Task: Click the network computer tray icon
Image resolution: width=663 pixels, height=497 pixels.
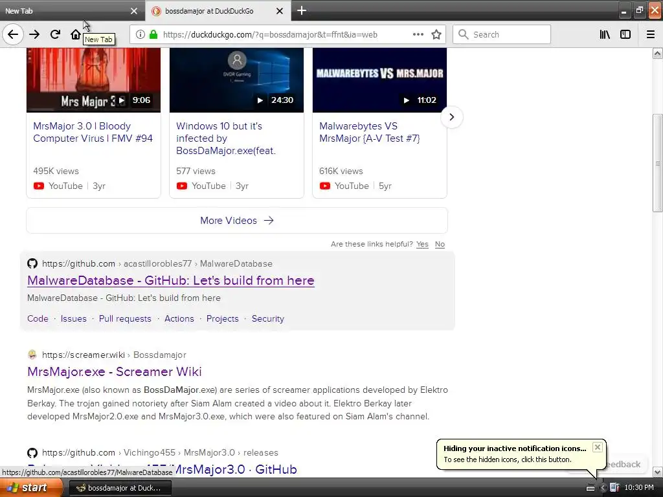Action: pyautogui.click(x=614, y=488)
